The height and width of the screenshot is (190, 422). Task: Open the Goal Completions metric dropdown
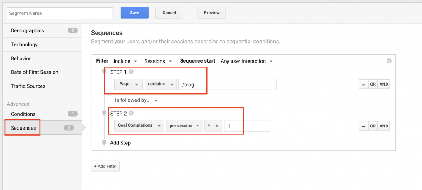(138, 126)
